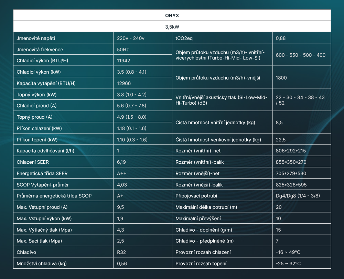Click Čistá hmotnost venkovní jednotky label
The width and height of the screenshot is (344, 279).
pyautogui.click(x=218, y=140)
